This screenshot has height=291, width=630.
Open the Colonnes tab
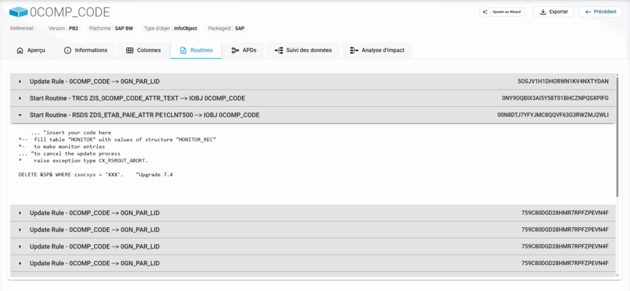(x=143, y=50)
